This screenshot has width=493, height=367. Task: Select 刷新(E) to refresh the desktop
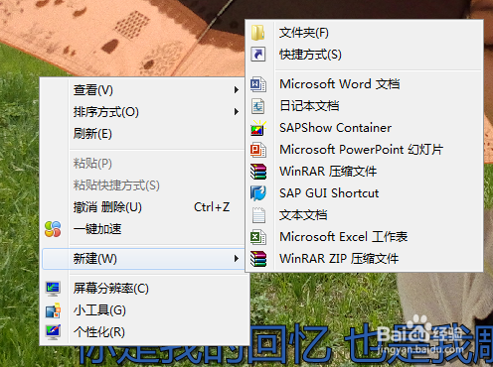click(x=142, y=134)
